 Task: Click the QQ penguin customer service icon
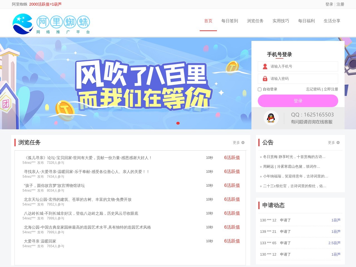tap(271, 118)
